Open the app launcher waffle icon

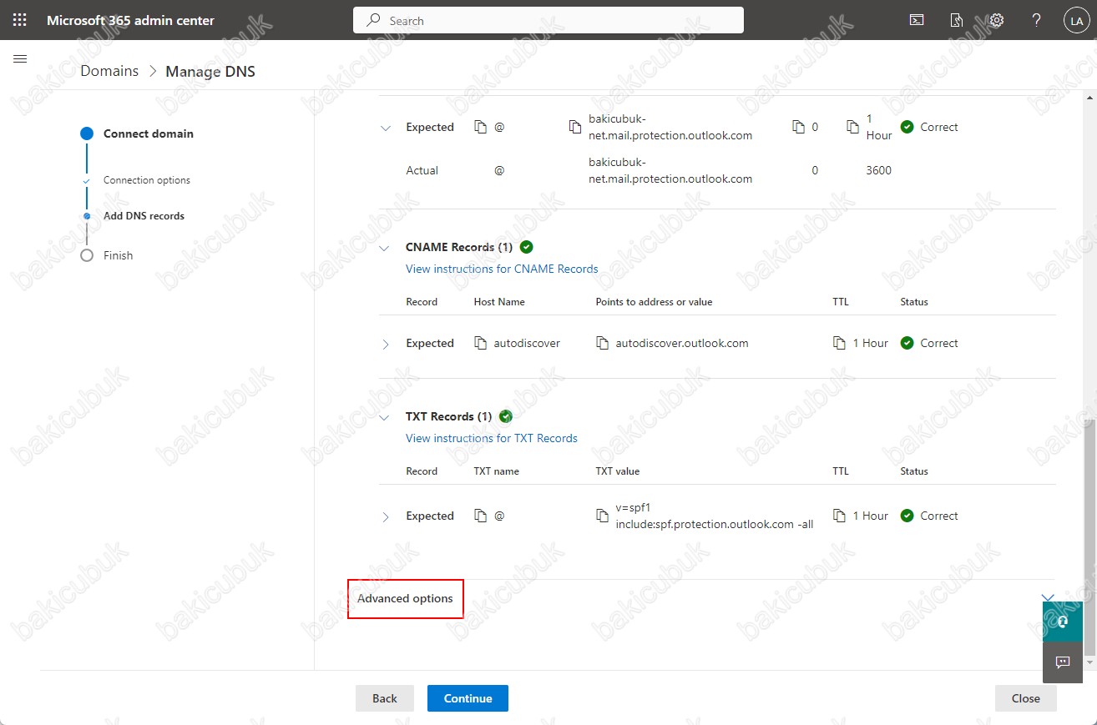(20, 20)
